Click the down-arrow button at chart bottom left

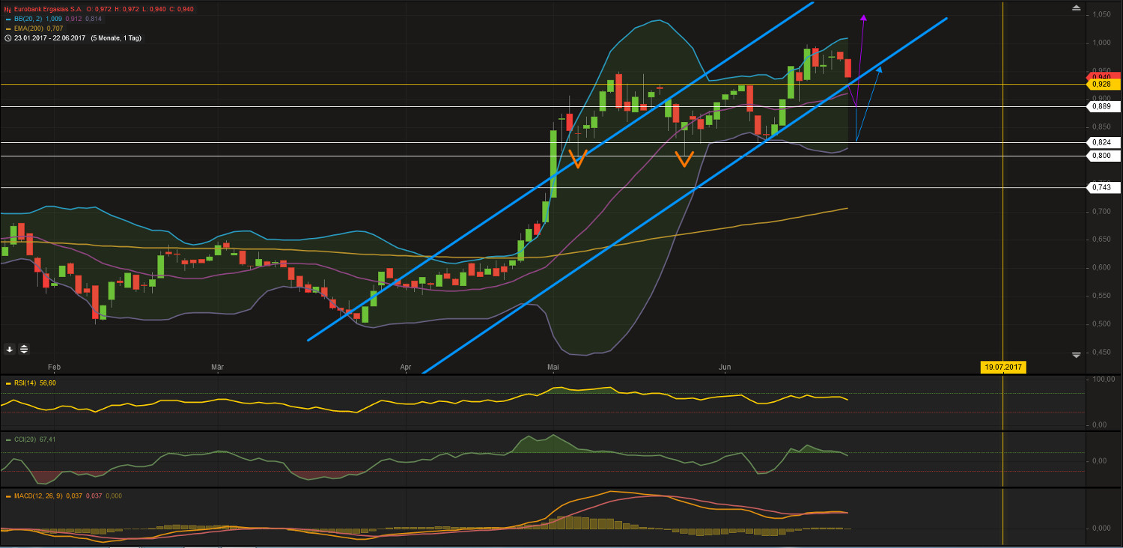tap(10, 349)
